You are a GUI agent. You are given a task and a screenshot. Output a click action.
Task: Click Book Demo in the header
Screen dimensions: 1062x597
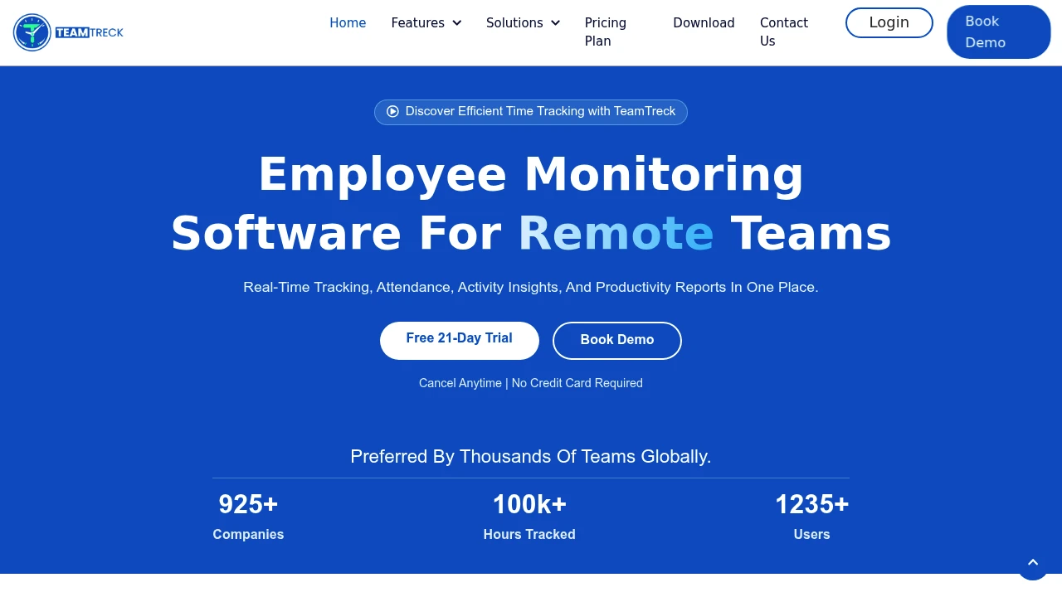point(999,32)
